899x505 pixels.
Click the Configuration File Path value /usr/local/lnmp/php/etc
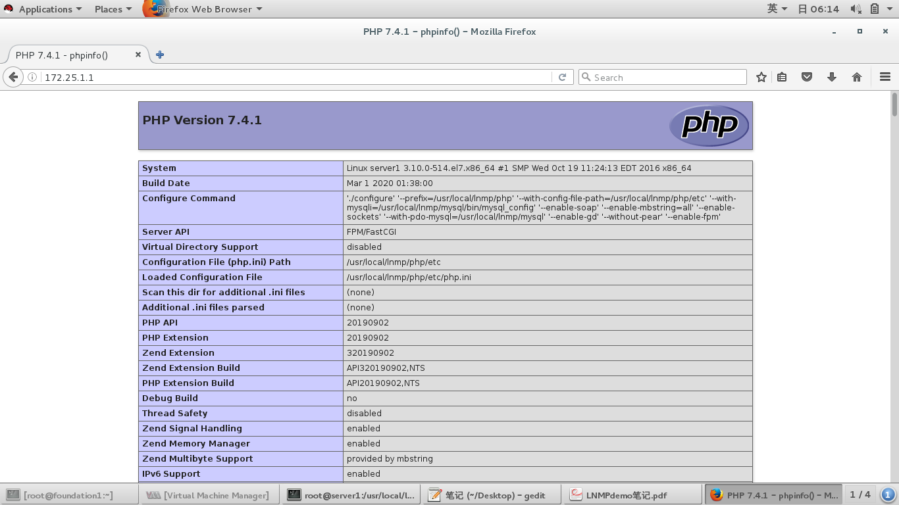pyautogui.click(x=394, y=262)
